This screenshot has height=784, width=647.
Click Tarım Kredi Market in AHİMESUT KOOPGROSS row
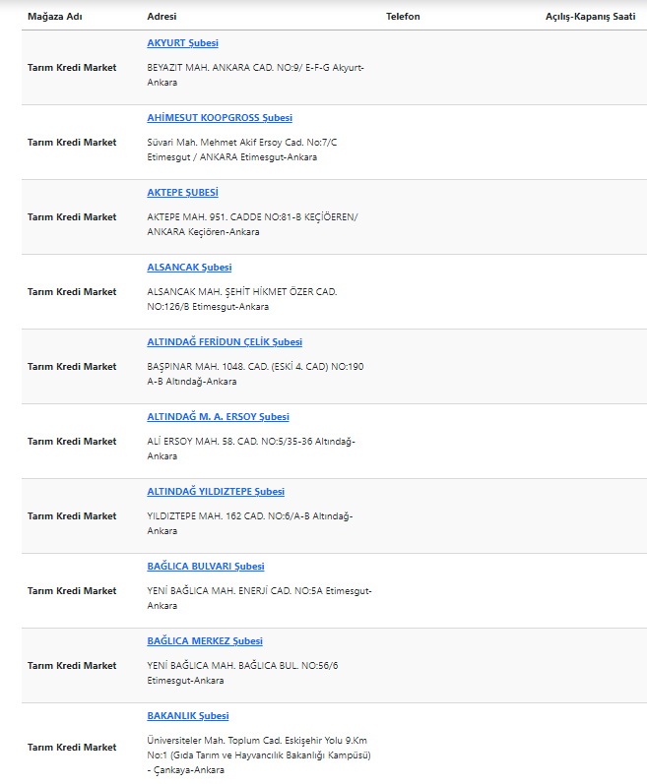(72, 143)
